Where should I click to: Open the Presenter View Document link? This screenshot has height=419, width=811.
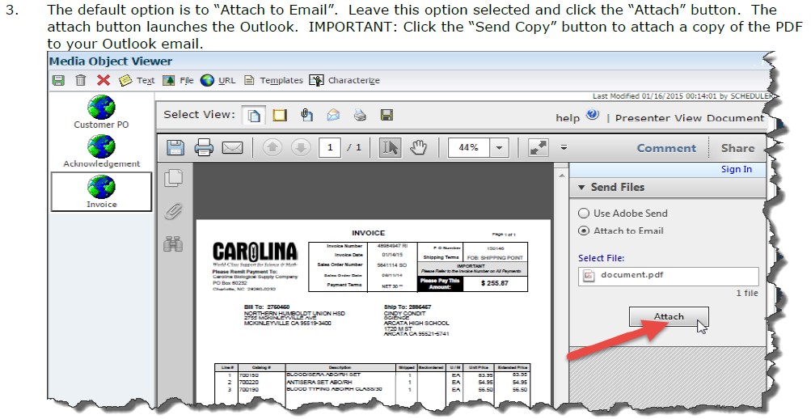click(690, 118)
